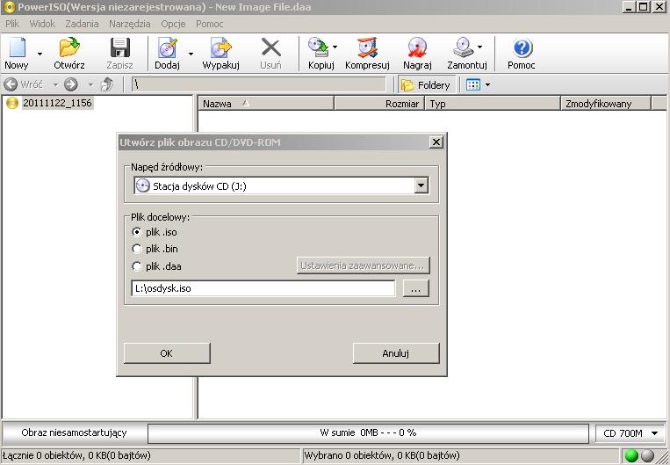Viewport: 670px width, 465px height.
Task: Click the W sumie 0MB capacity bar
Action: (x=368, y=433)
